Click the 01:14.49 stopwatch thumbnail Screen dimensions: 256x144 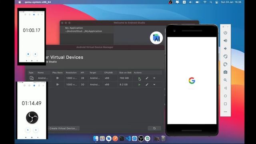click(32, 110)
